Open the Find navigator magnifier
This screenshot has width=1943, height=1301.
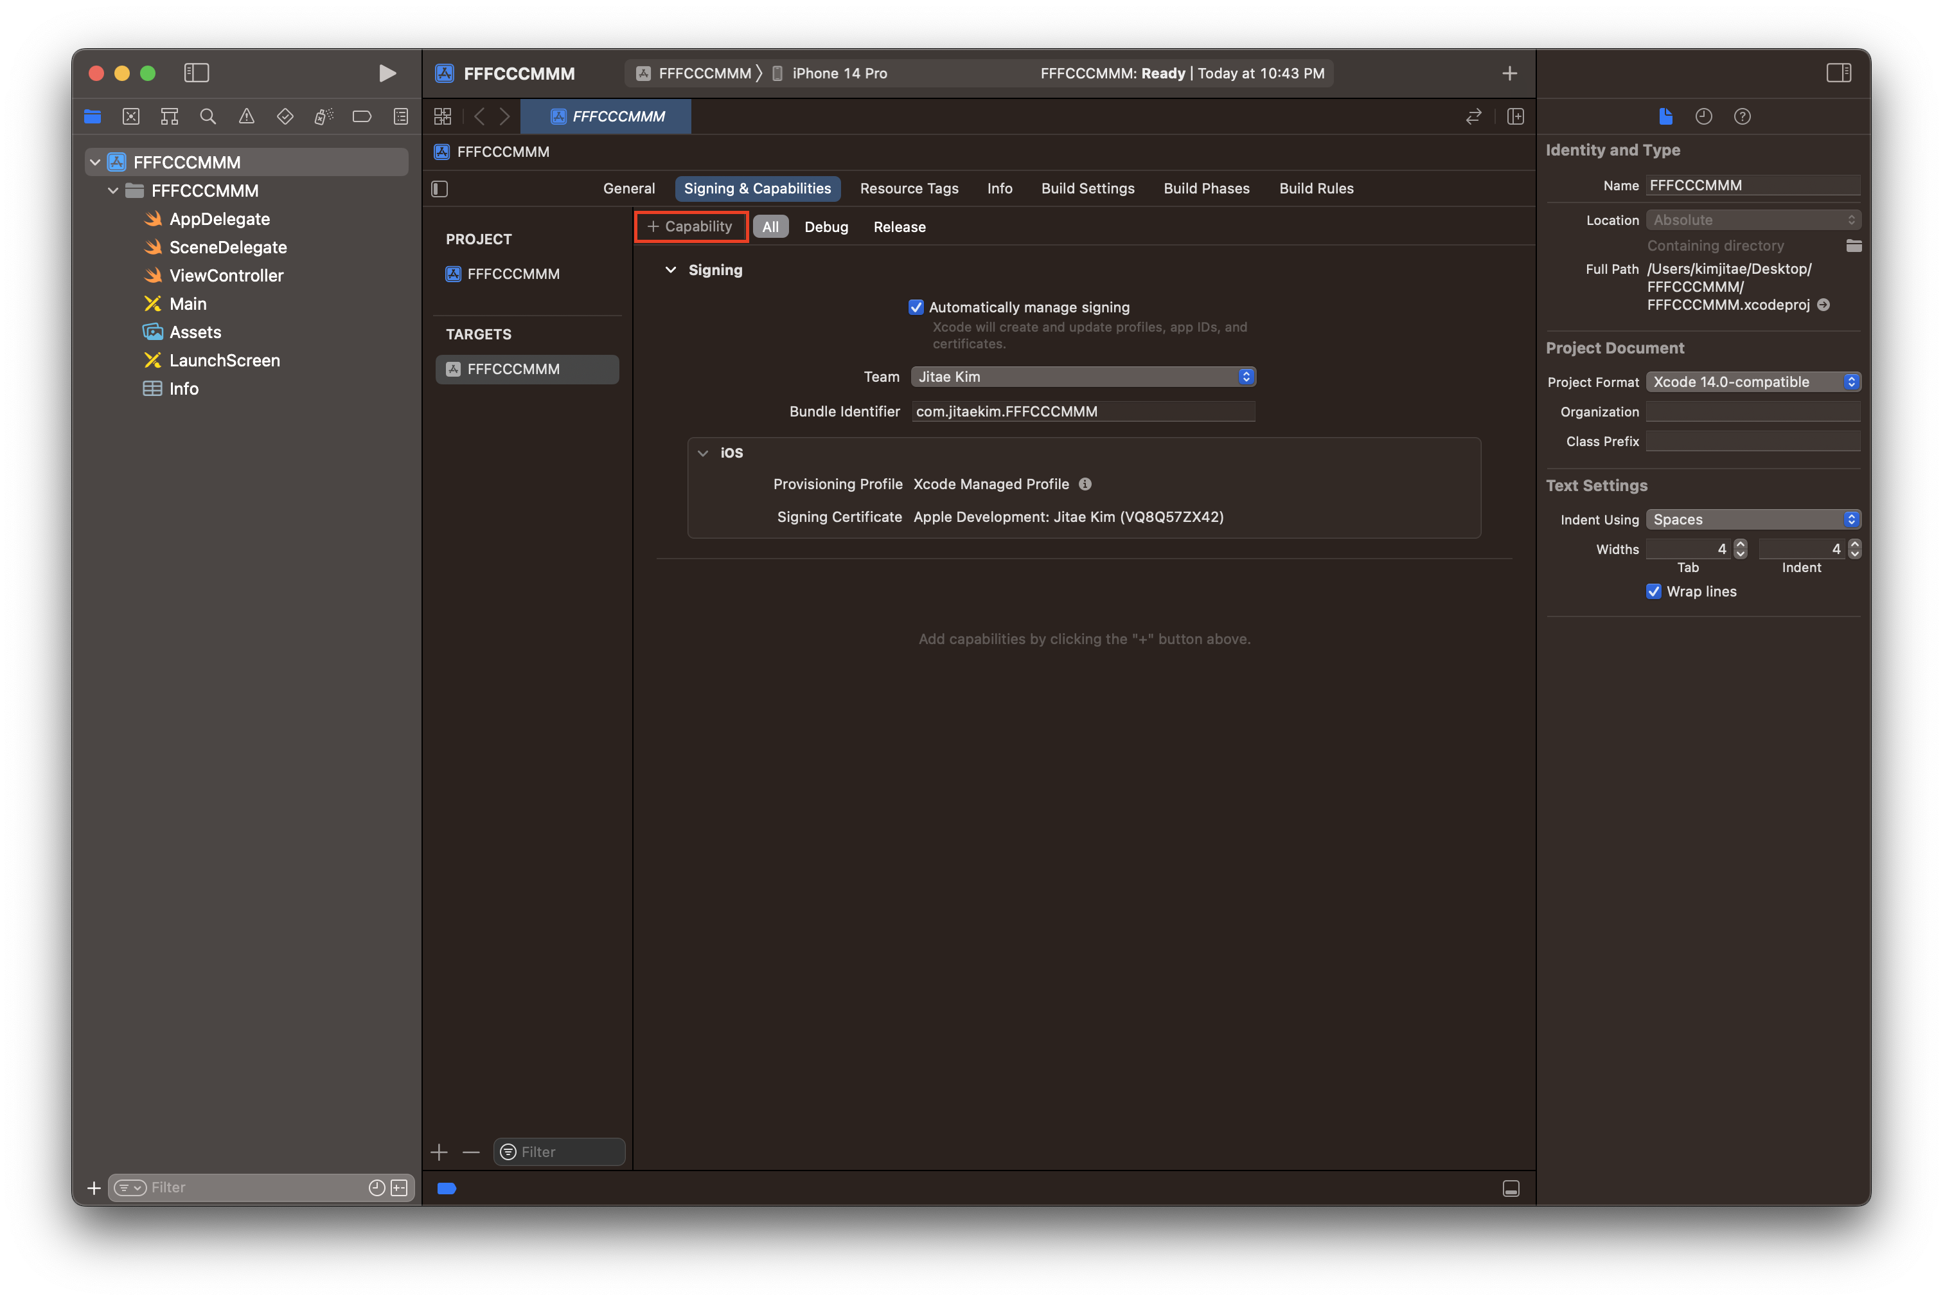[208, 116]
